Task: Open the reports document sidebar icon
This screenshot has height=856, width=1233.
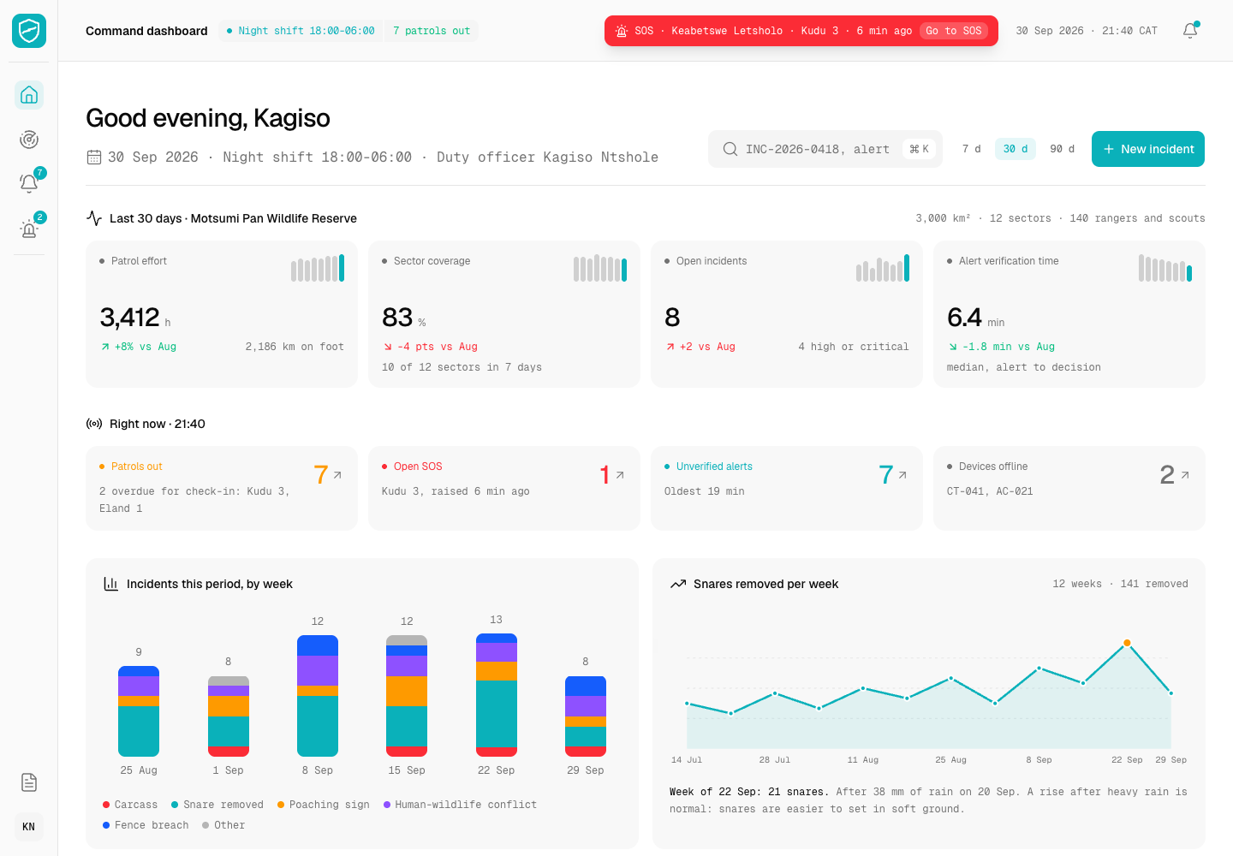Action: pos(29,782)
